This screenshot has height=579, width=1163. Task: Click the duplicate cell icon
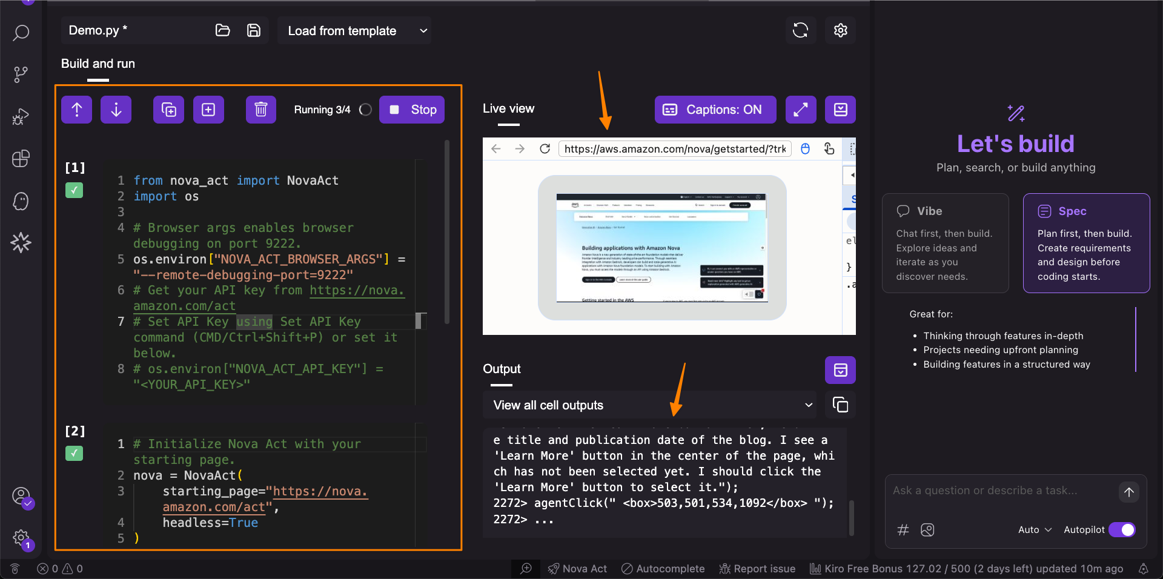point(169,110)
